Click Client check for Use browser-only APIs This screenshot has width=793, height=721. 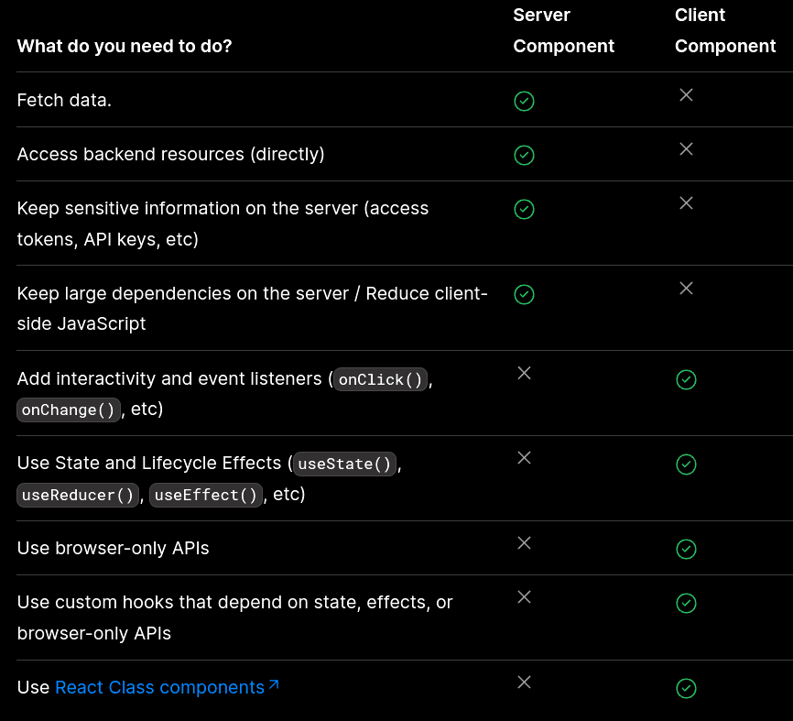[x=686, y=549]
